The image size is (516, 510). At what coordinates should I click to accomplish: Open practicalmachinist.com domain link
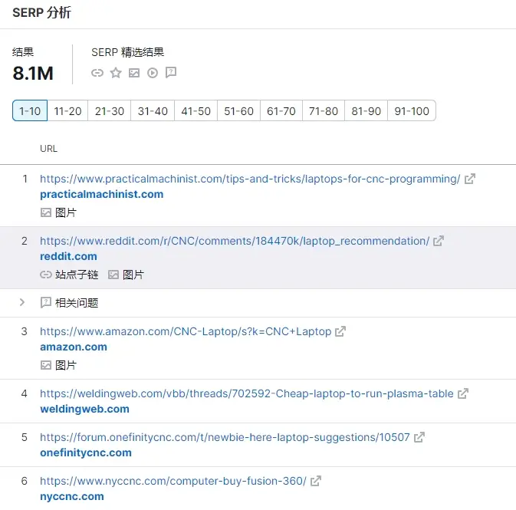(x=102, y=194)
